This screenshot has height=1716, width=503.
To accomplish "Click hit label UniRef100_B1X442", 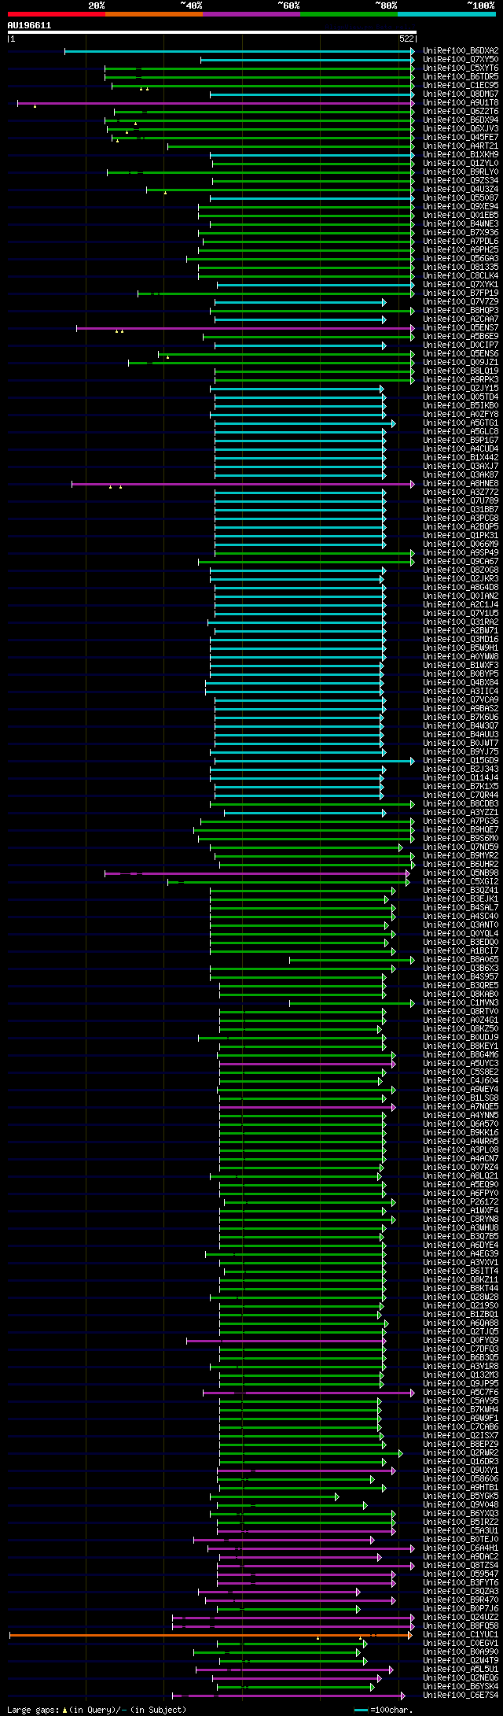I will [461, 457].
